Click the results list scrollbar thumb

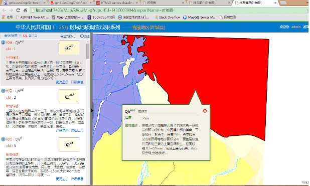click(x=88, y=51)
